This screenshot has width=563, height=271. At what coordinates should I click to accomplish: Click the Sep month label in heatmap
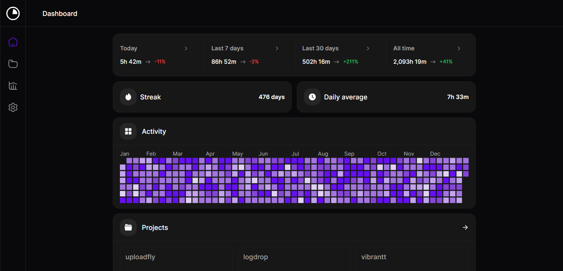(x=349, y=154)
